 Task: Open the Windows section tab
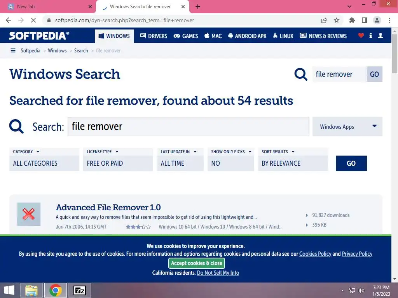pos(114,36)
